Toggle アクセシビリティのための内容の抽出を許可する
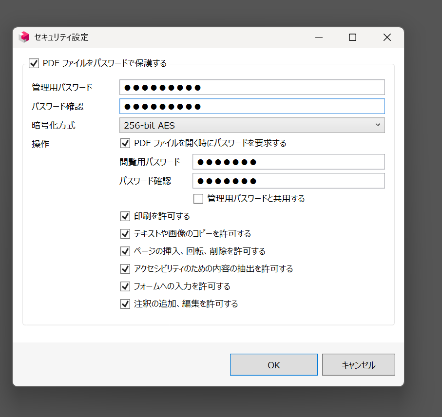 coord(125,269)
